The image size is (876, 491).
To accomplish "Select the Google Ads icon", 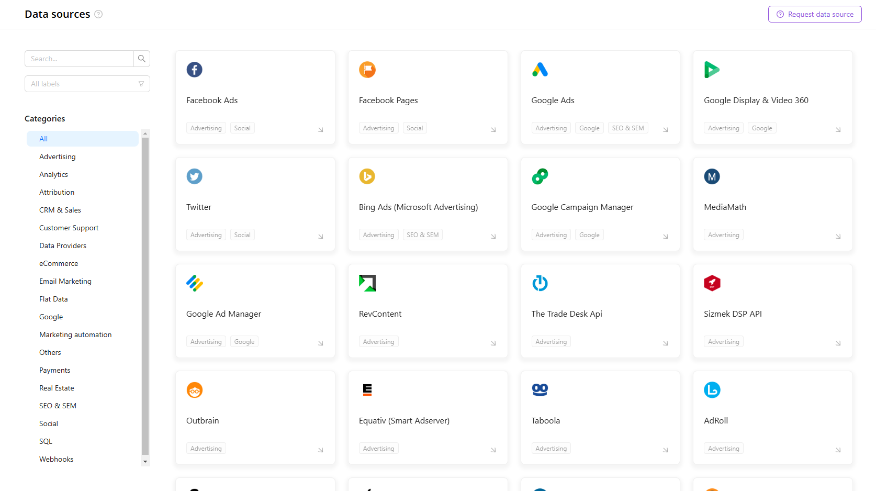I will click(540, 69).
